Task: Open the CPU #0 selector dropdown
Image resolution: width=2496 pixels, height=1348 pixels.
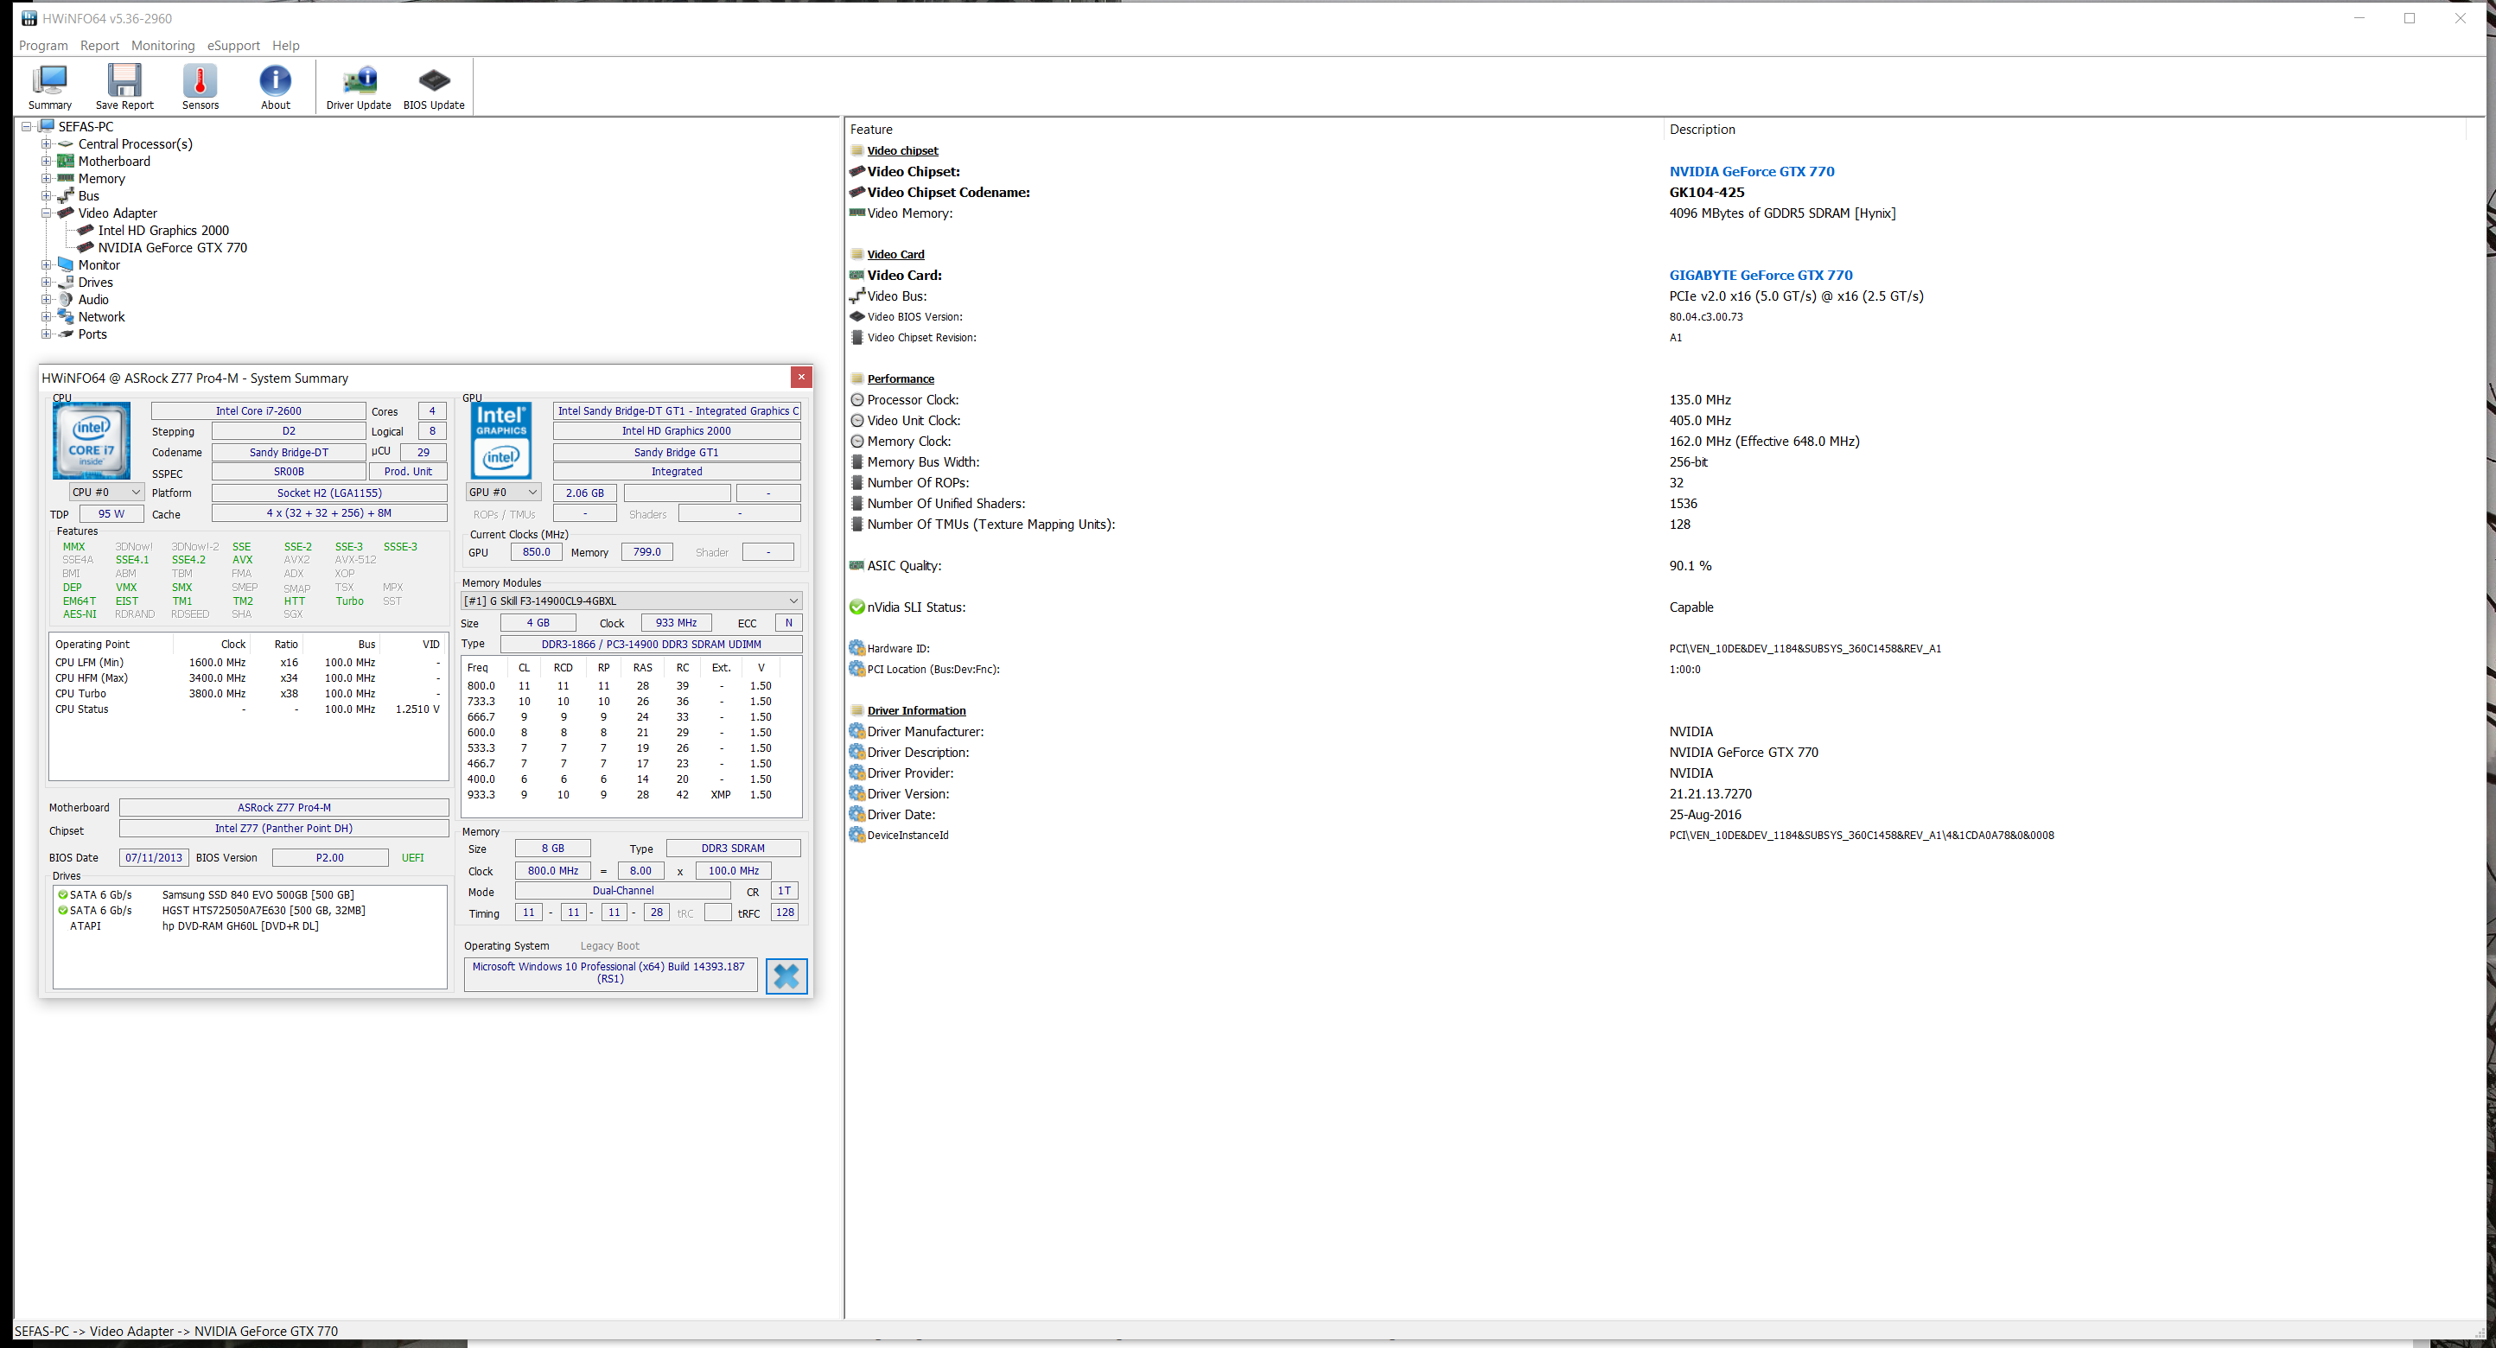Action: click(x=106, y=493)
